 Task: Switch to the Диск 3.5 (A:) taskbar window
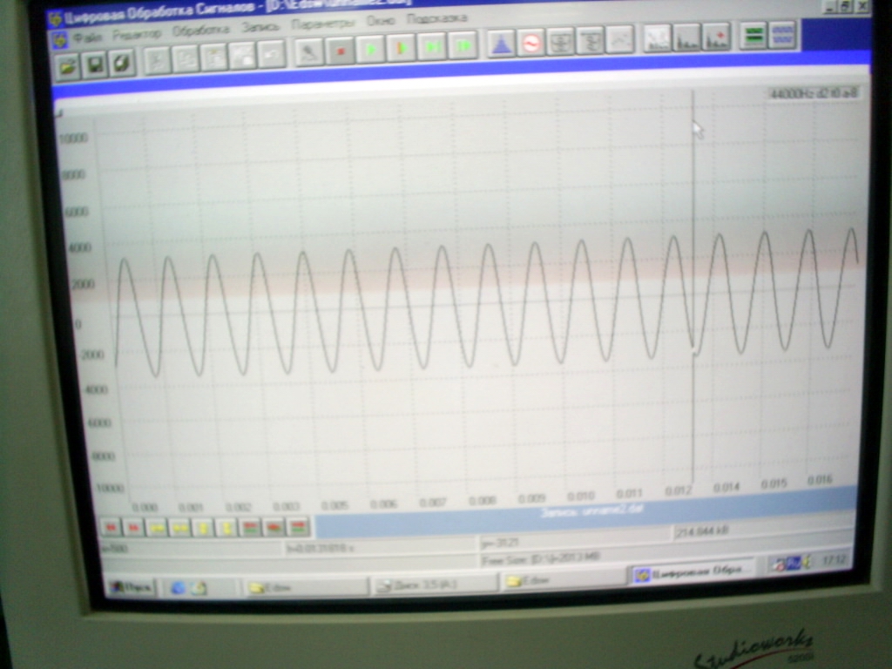point(434,585)
